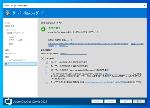Close the Azure DevOps Server configuration window

(x=144, y=6)
